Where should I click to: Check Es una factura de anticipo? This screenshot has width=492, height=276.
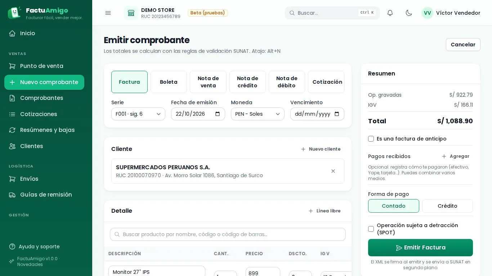[371, 139]
